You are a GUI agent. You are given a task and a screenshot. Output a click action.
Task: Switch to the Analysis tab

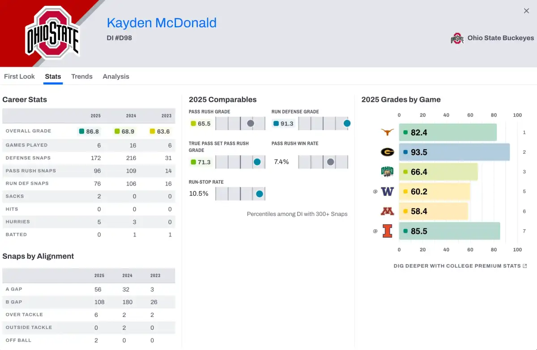(x=116, y=76)
